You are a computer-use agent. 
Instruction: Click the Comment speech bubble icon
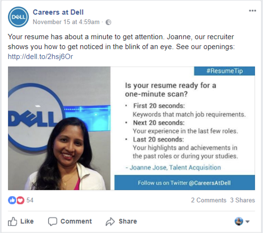tap(53, 221)
